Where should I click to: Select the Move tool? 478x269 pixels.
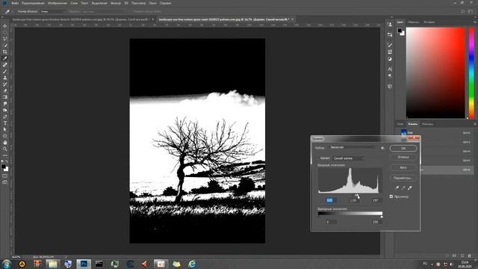pyautogui.click(x=5, y=26)
